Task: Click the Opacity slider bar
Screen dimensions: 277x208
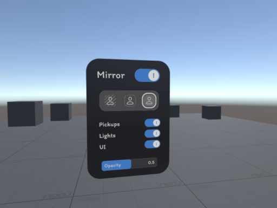Action: coord(129,164)
